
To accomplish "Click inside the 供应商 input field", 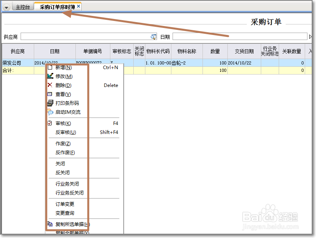I will click(x=86, y=36).
